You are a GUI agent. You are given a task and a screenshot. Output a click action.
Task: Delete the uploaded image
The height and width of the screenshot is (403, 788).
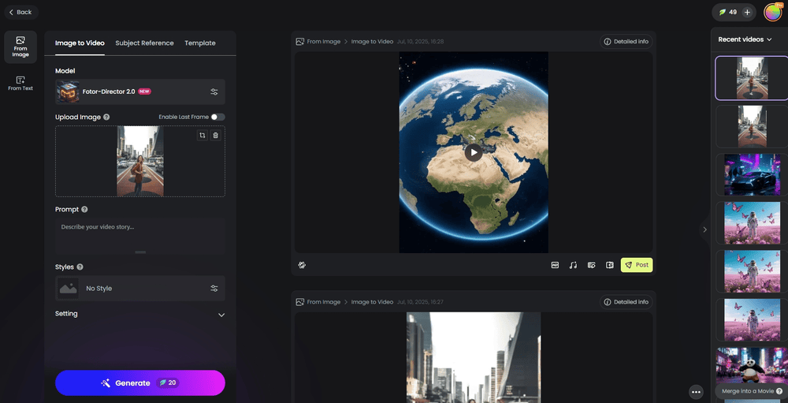[216, 136]
